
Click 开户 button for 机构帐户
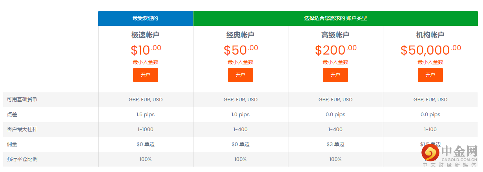point(430,75)
